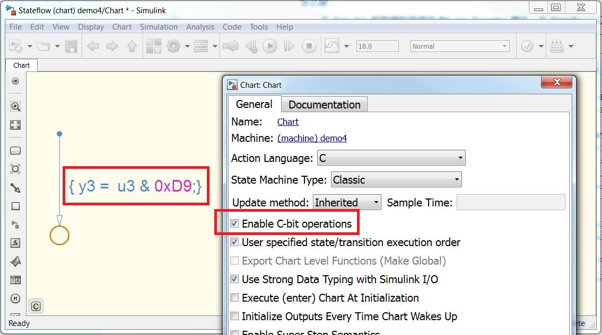This screenshot has height=335, width=602.
Task: Select the History Junction H tool
Action: [x=15, y=298]
